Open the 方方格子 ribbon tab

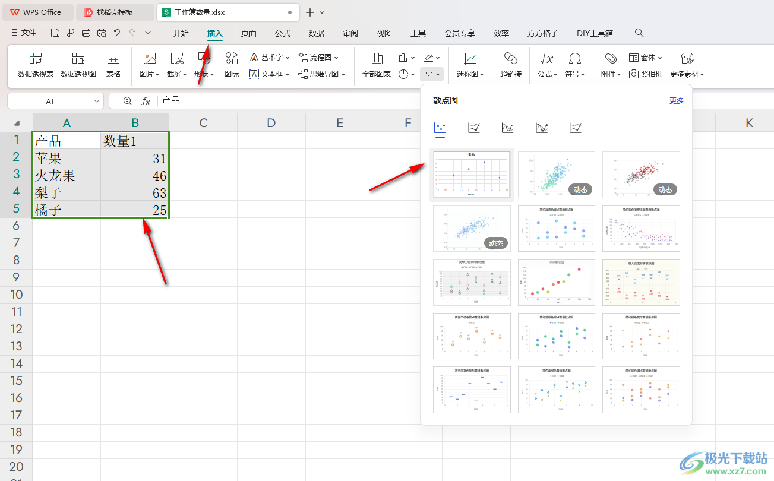click(x=543, y=33)
